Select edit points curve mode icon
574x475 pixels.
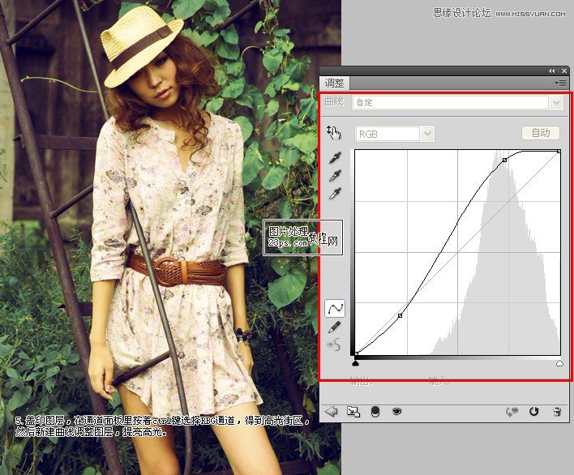point(335,308)
